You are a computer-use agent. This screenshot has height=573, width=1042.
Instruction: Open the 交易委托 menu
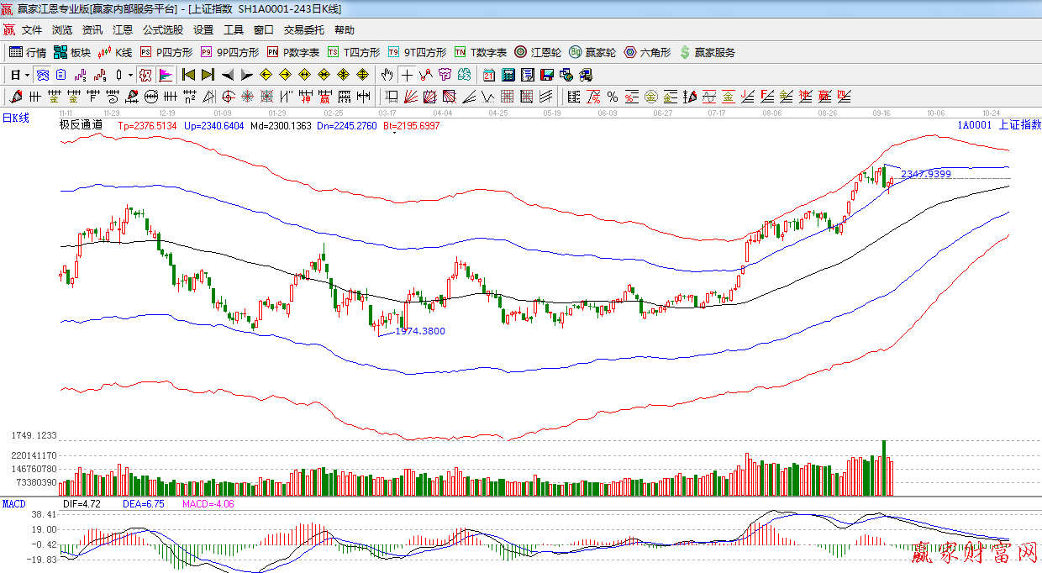[303, 29]
